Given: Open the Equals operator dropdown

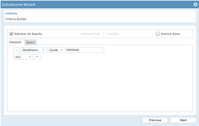Looking at the screenshot, I should (56, 50).
